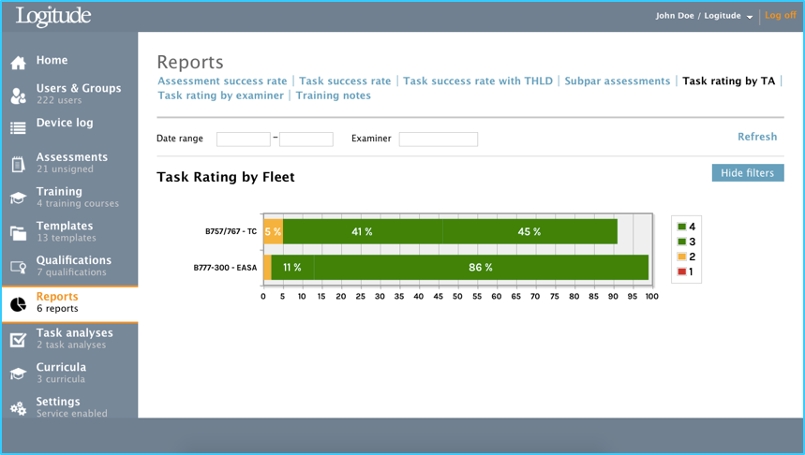Open the Device log section
Image resolution: width=805 pixels, height=455 pixels.
click(65, 123)
